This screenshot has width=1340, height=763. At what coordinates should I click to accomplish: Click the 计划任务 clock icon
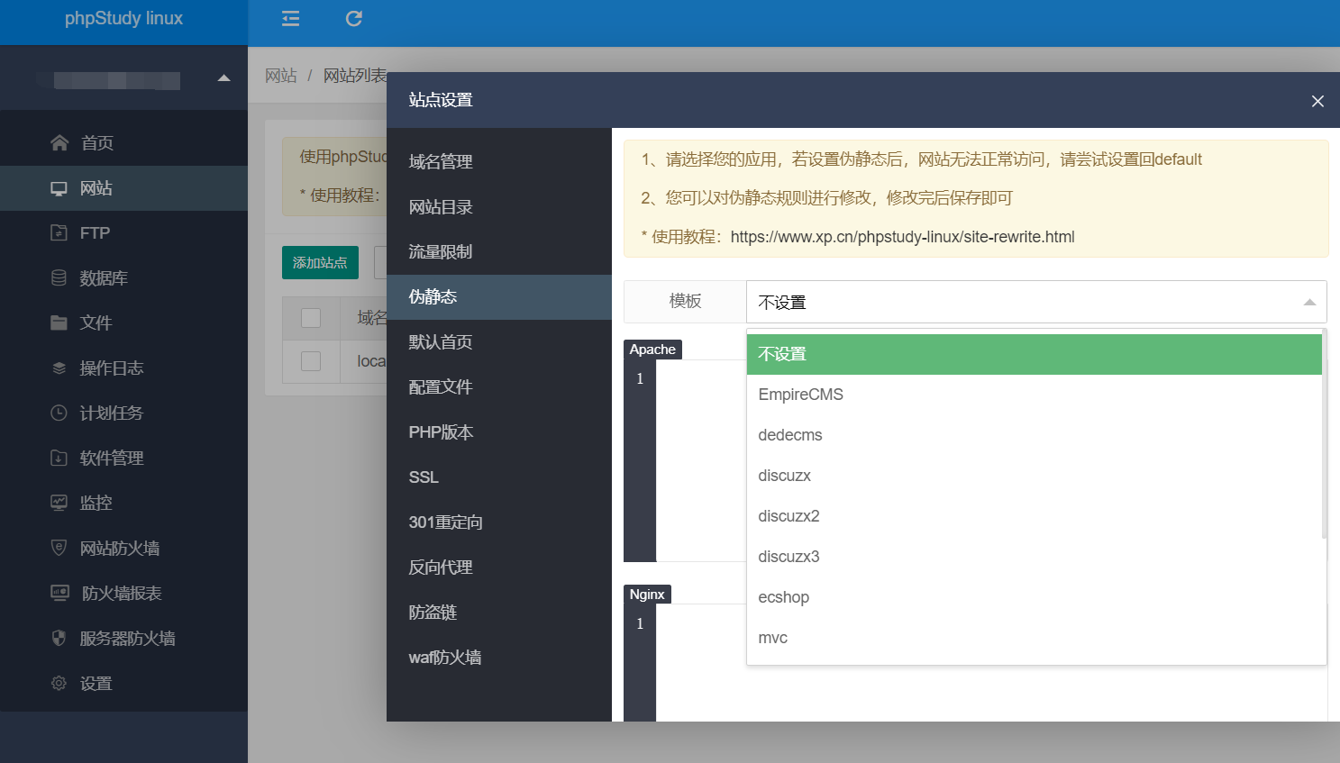pos(59,413)
